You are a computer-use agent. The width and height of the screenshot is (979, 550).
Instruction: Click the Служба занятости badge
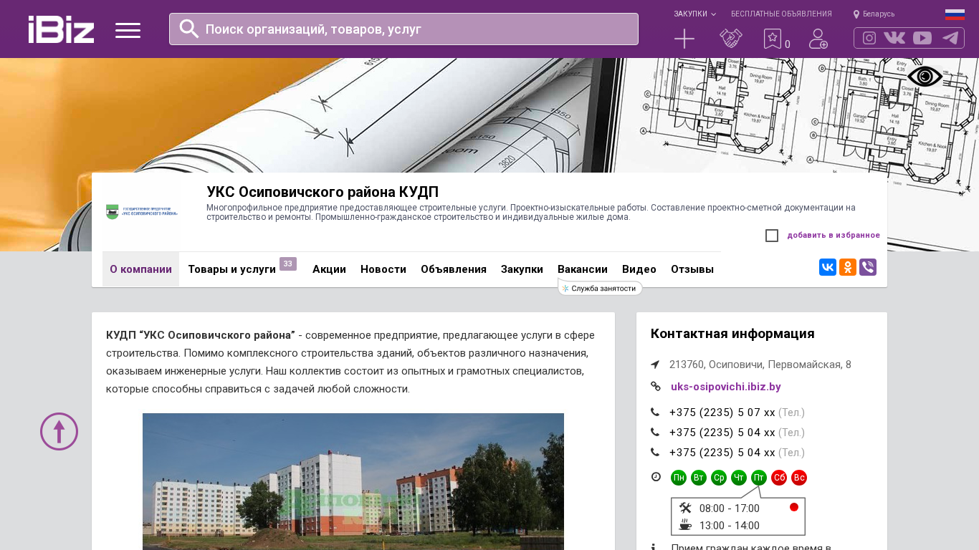click(600, 288)
